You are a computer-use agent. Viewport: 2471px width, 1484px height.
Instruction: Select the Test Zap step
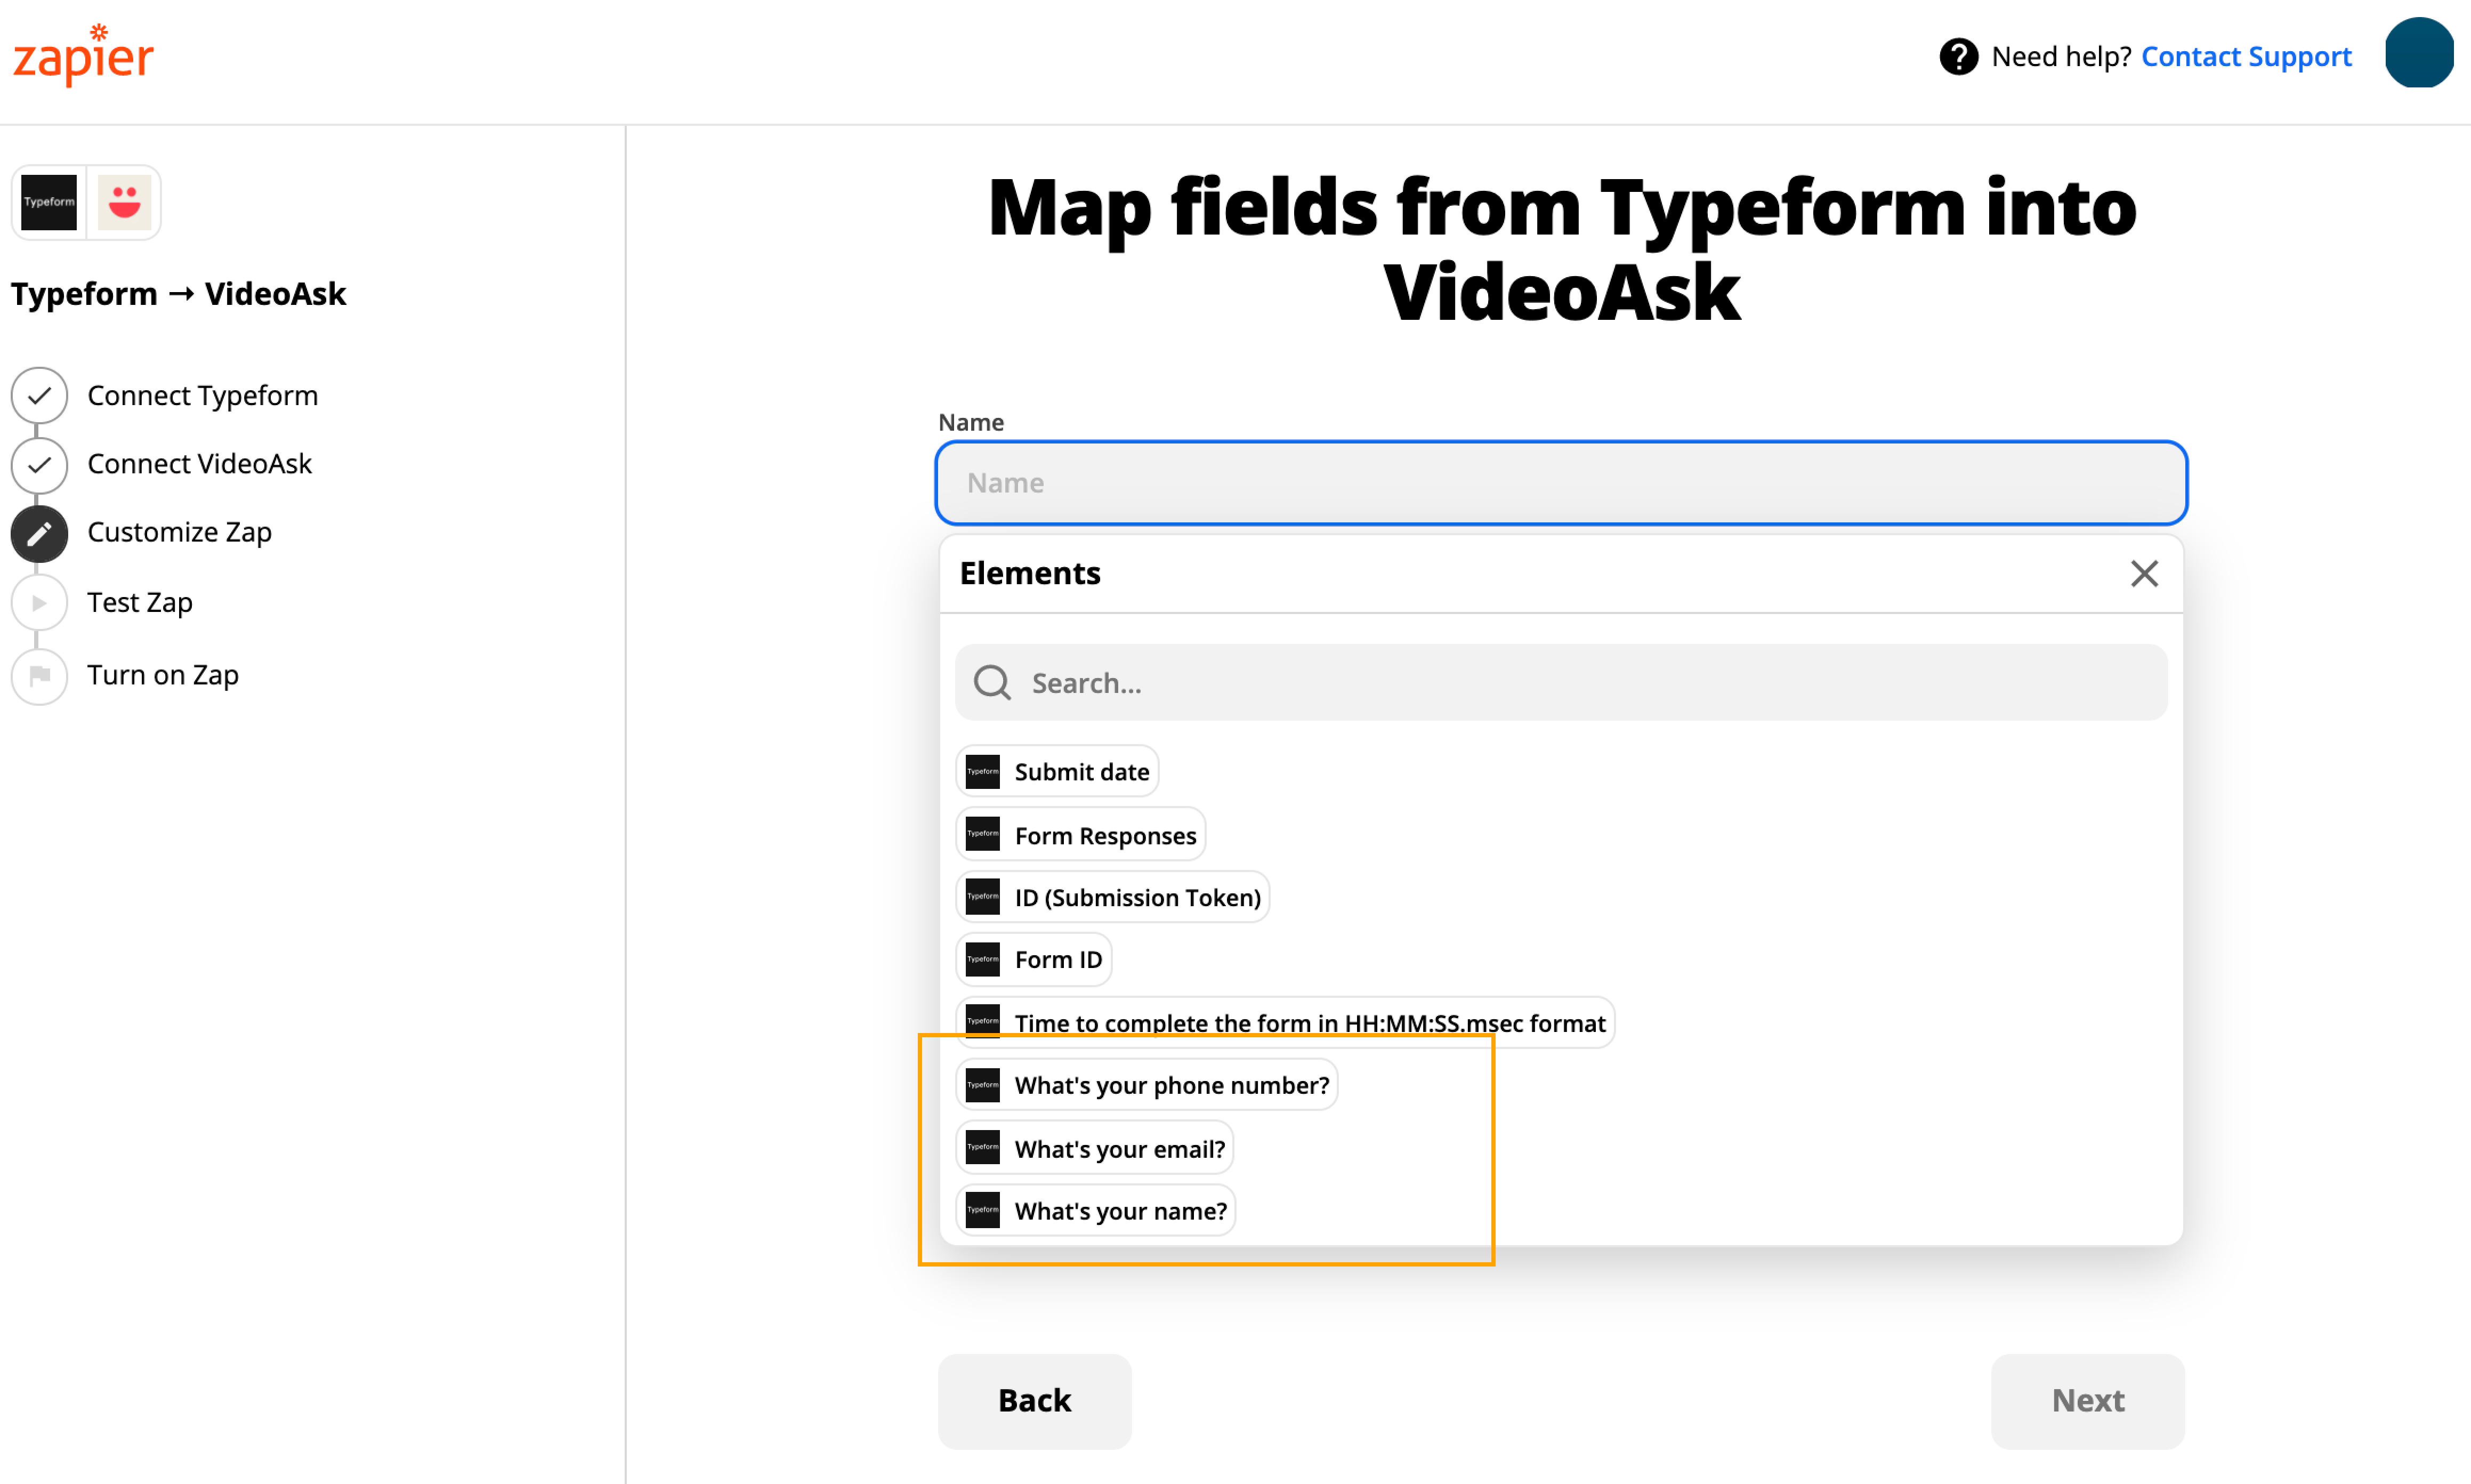click(x=139, y=602)
